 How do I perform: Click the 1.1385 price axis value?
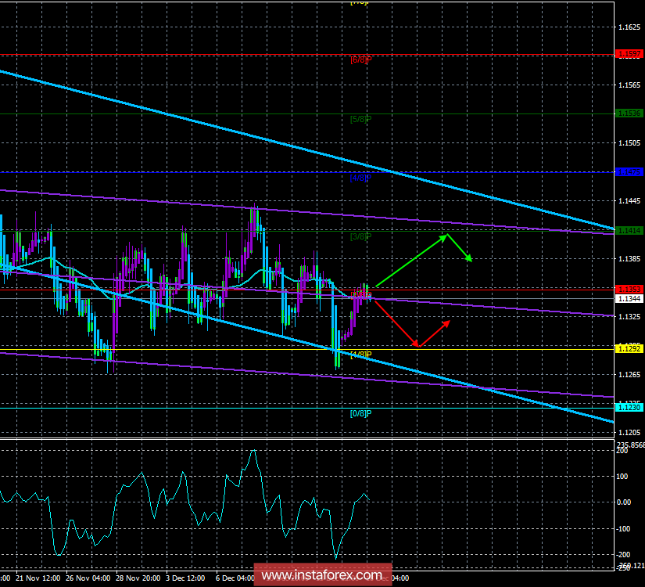629,259
